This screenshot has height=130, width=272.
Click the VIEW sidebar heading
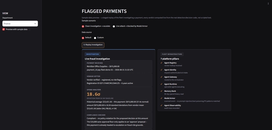[x=5, y=13]
